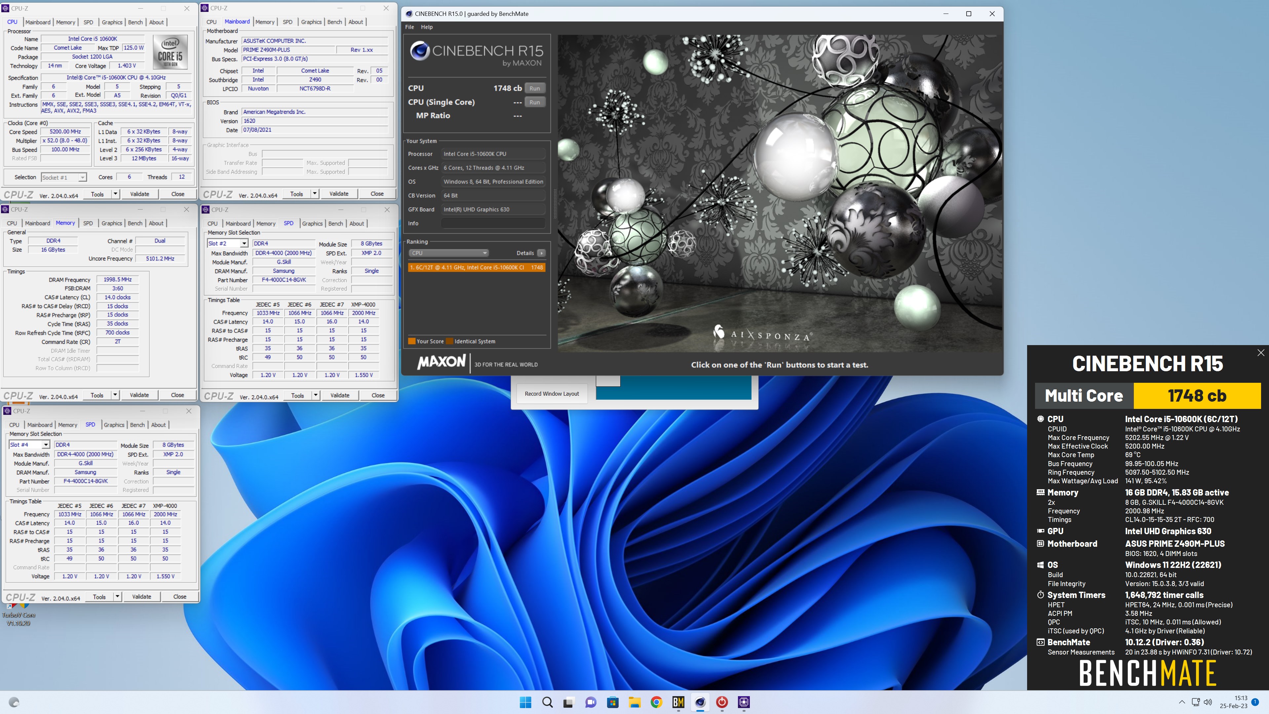1269x714 pixels.
Task: Expand Tools arrow in the Slot #2 SPD window
Action: [x=316, y=395]
